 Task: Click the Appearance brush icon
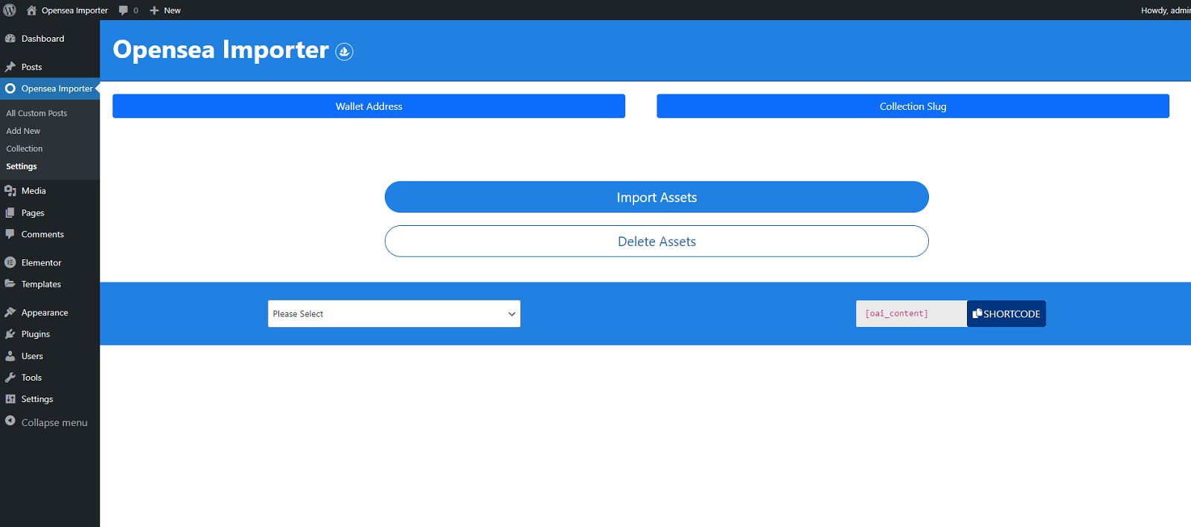pos(10,313)
